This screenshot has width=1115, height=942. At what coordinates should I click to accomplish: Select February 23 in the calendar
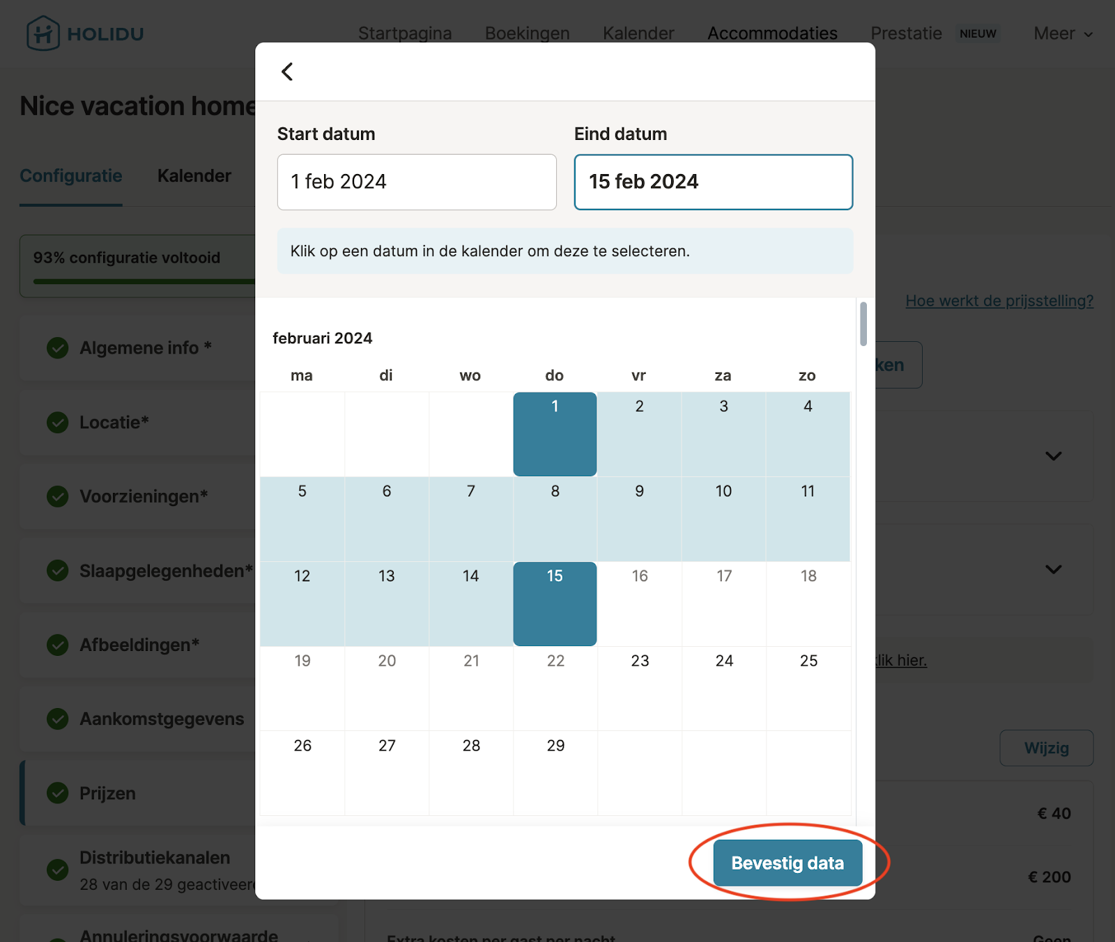(x=640, y=687)
